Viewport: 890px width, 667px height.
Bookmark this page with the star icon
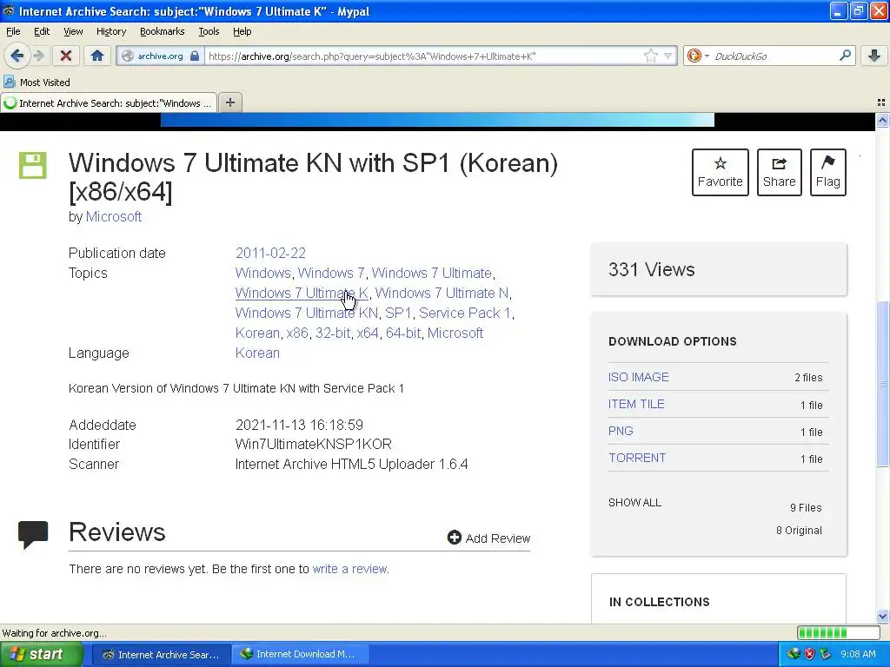[x=650, y=56]
